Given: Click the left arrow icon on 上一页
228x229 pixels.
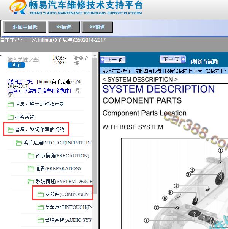Looking at the screenshot, I should [103, 60].
